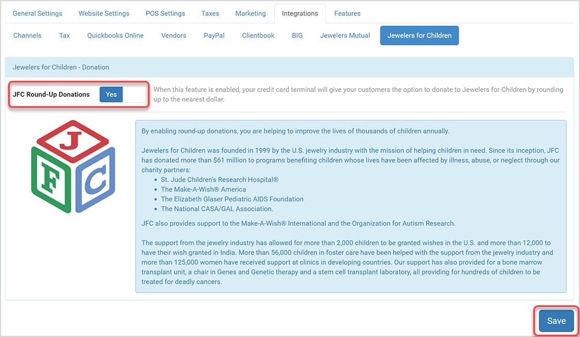Screen dimensions: 580x337
Task: Go to the Vendors sub-tab
Action: 173,35
